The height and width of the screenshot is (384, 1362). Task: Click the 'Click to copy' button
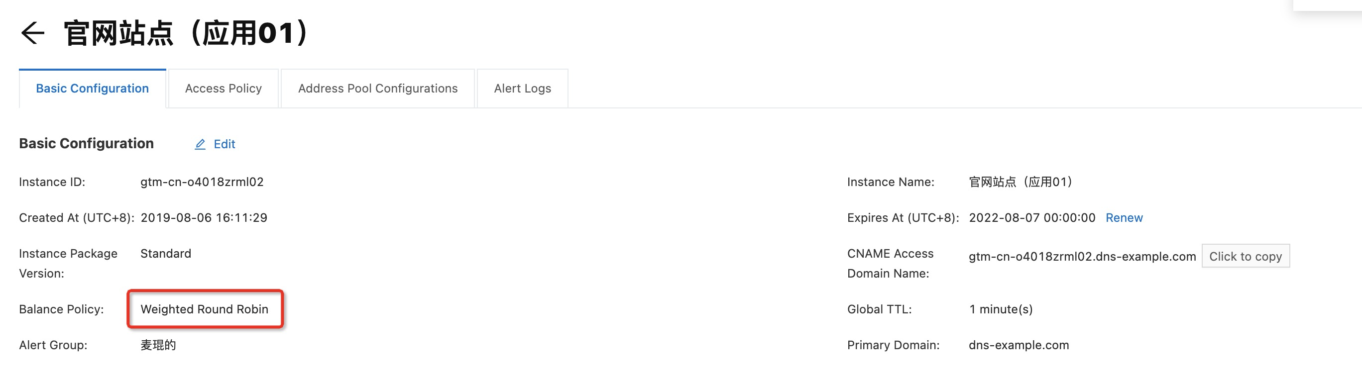1245,256
